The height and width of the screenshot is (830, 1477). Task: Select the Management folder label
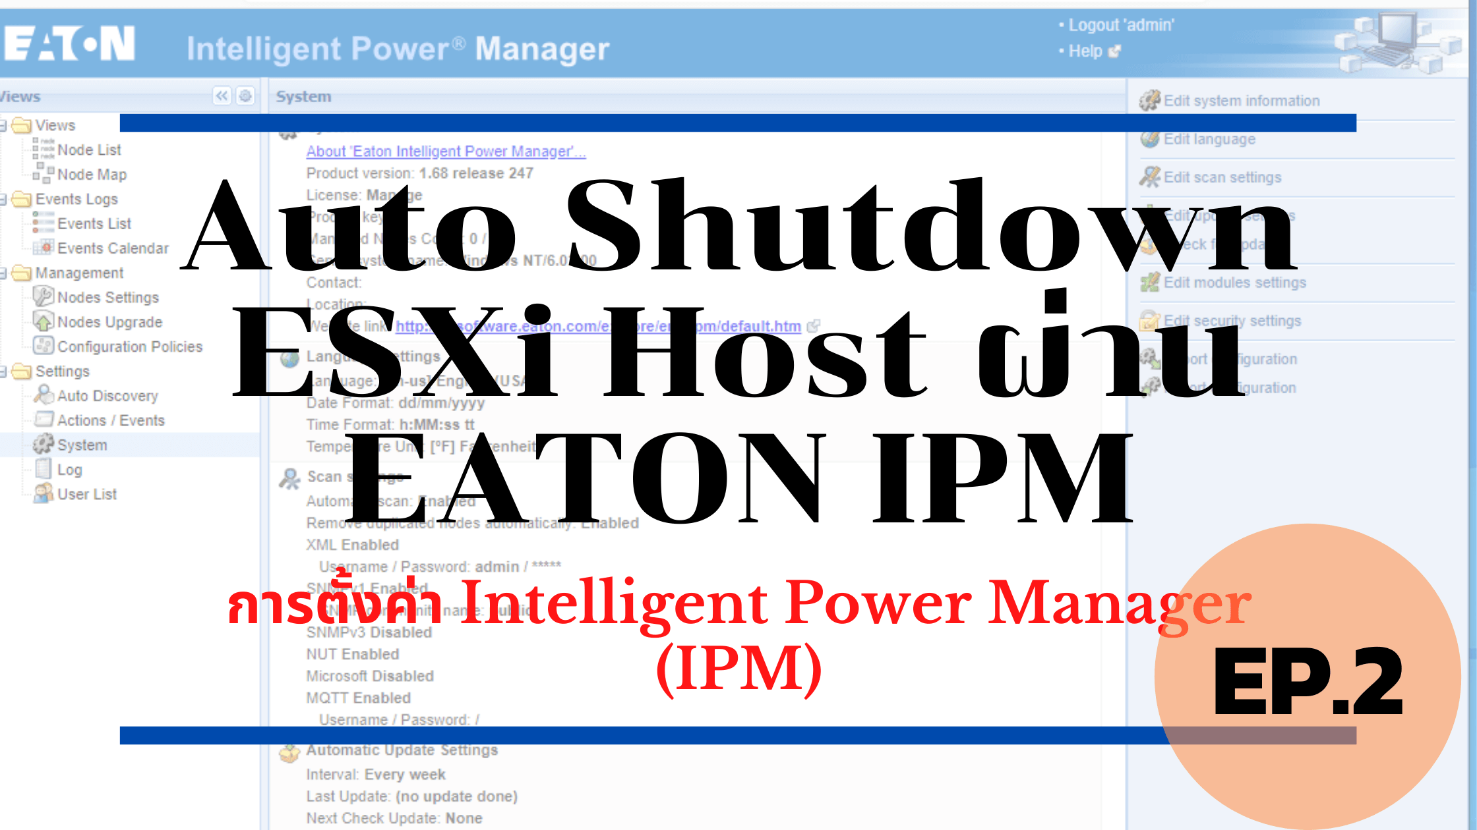(79, 273)
